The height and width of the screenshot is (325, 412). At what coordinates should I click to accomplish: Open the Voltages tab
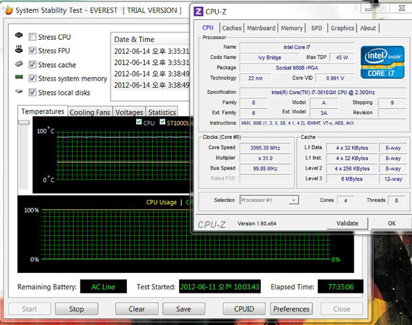click(x=129, y=112)
